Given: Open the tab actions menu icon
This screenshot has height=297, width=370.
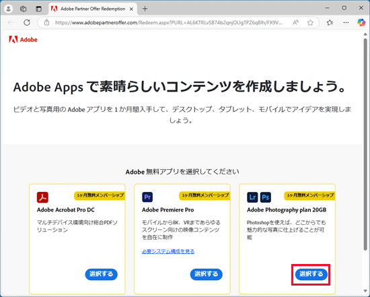Looking at the screenshot, I should point(38,9).
